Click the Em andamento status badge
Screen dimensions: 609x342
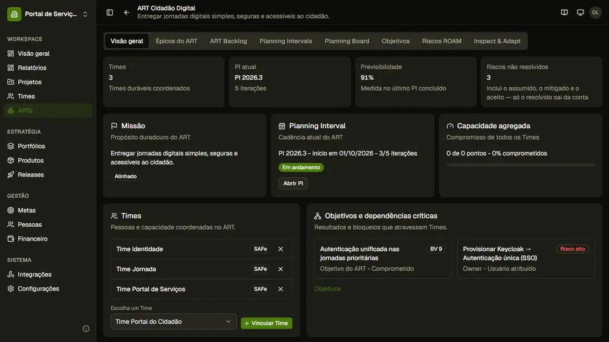(301, 167)
